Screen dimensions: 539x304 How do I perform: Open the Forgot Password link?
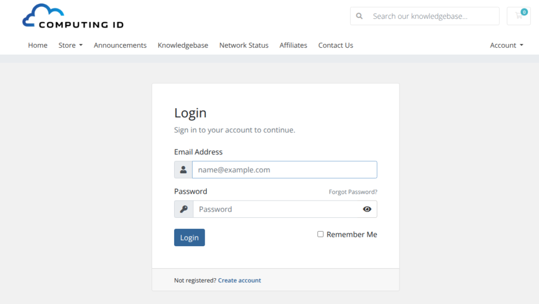(353, 192)
